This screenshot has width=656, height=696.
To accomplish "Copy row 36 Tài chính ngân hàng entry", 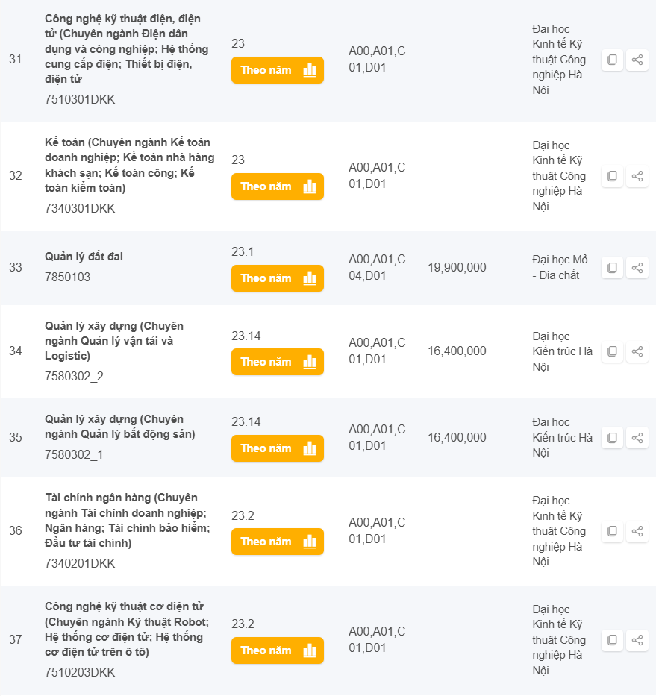I will pyautogui.click(x=612, y=531).
